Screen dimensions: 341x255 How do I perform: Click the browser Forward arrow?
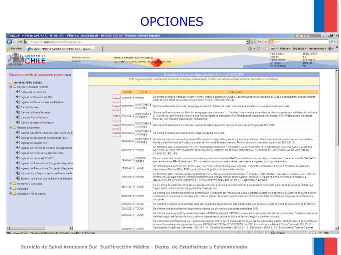point(16,42)
